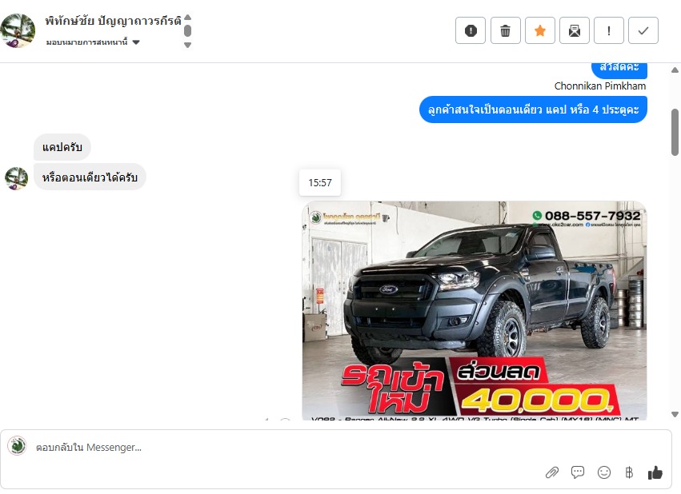
Task: Open customer name in conversation header
Action: 113,21
